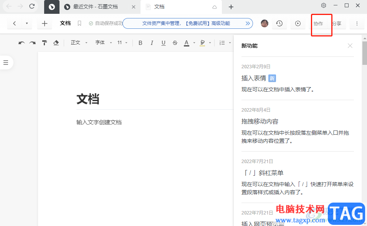The height and width of the screenshot is (226, 367).
Task: Open the version history clock icon
Action: click(279, 24)
